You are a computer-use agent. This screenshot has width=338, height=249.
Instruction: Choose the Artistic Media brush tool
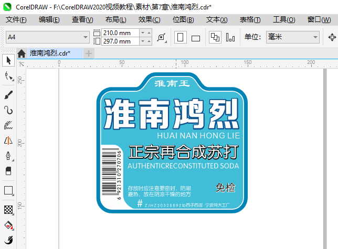coord(8,95)
